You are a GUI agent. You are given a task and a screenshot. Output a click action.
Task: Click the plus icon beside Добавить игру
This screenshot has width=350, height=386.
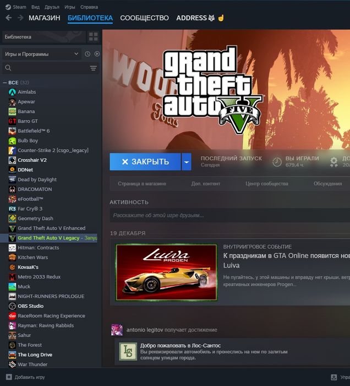9,377
